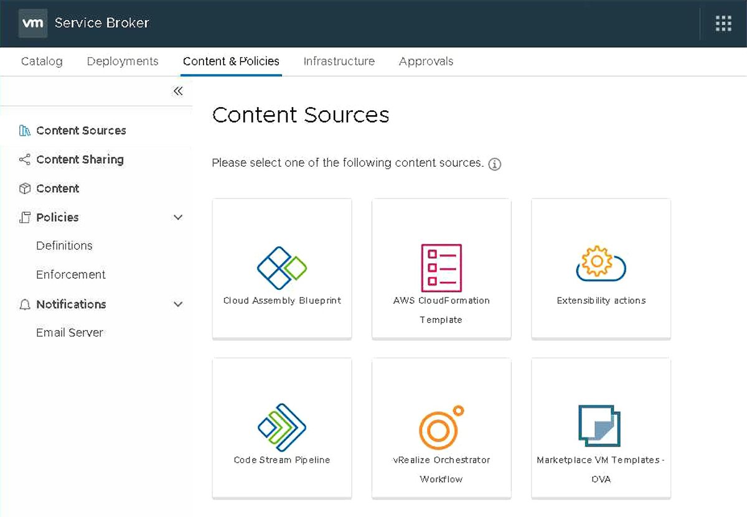Click the Content Sources sidebar icon
Image resolution: width=747 pixels, height=517 pixels.
click(24, 130)
